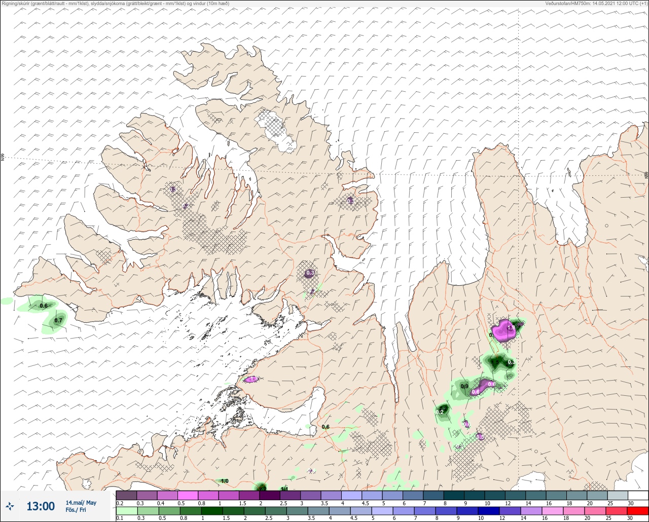
Task: Click the 0.9 value label on the green patch
Action: click(x=464, y=386)
